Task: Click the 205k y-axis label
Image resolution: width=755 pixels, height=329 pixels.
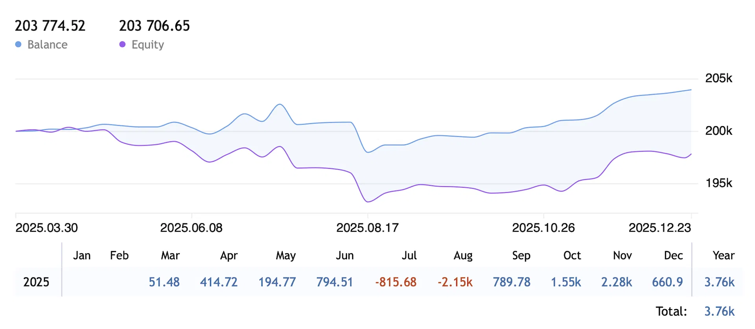Action: [719, 78]
